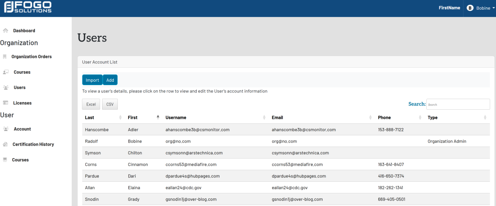Sort the table by Last column
This screenshot has height=206, width=496.
click(103, 118)
